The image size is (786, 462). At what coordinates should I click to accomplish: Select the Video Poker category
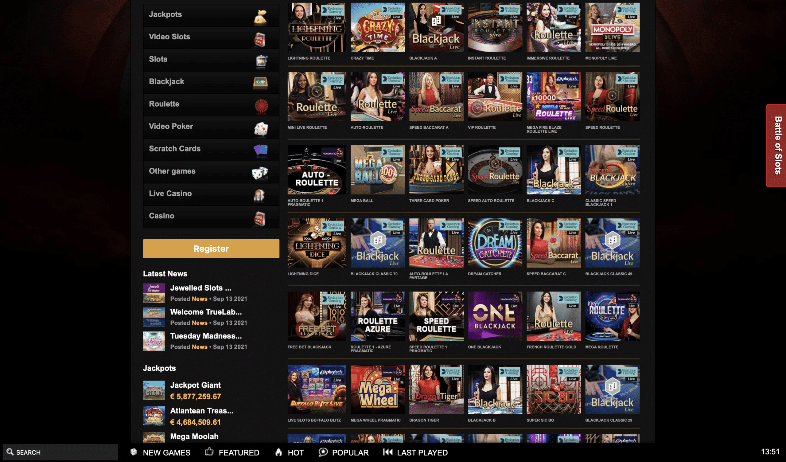coord(211,127)
